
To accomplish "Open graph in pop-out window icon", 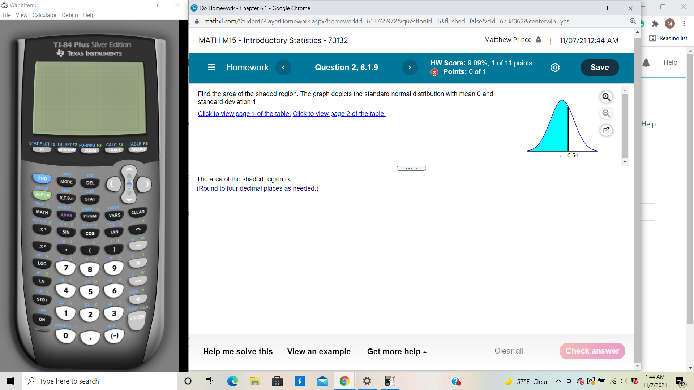I will coord(606,130).
